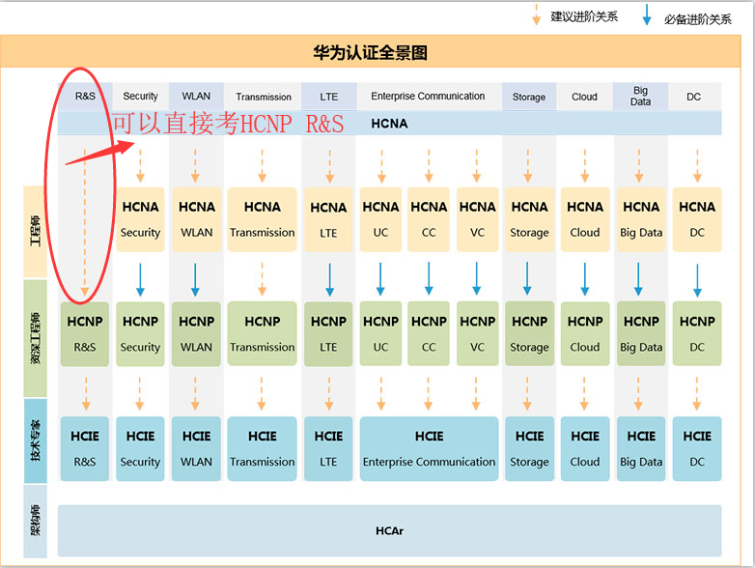
Task: Click the Security category header
Action: 140,97
